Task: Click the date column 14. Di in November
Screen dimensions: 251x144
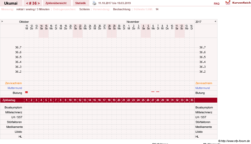Action: (x=192, y=27)
